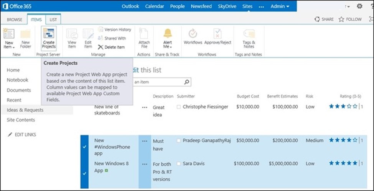Image resolution: width=374 pixels, height=191 pixels.
Task: Open Documents in left navigation
Action: (x=19, y=90)
